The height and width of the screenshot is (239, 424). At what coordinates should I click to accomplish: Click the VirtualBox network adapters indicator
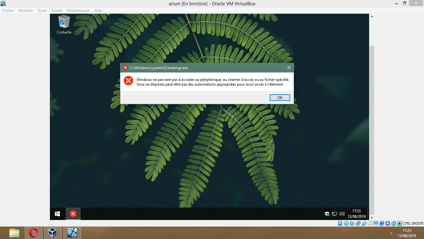pyautogui.click(x=358, y=223)
